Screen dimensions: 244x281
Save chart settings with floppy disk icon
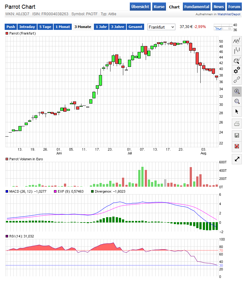pyautogui.click(x=237, y=135)
